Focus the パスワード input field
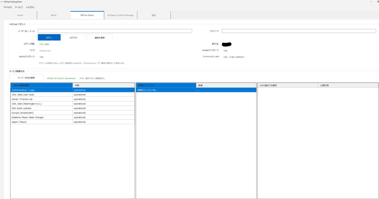The image size is (379, 199). pyautogui.click(x=299, y=31)
